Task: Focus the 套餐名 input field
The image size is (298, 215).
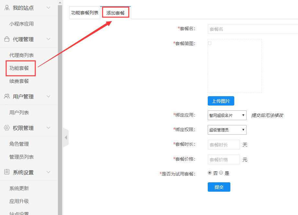Action: 253,29
